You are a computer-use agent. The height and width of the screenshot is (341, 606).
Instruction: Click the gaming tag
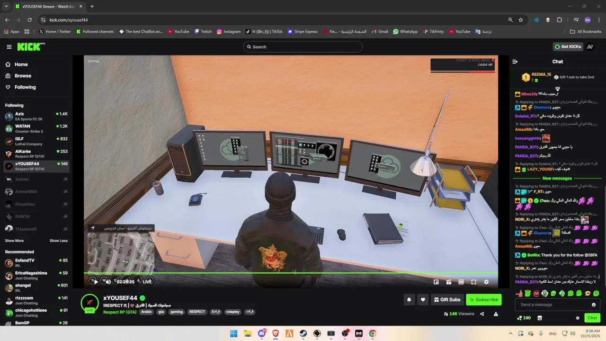pos(177,312)
